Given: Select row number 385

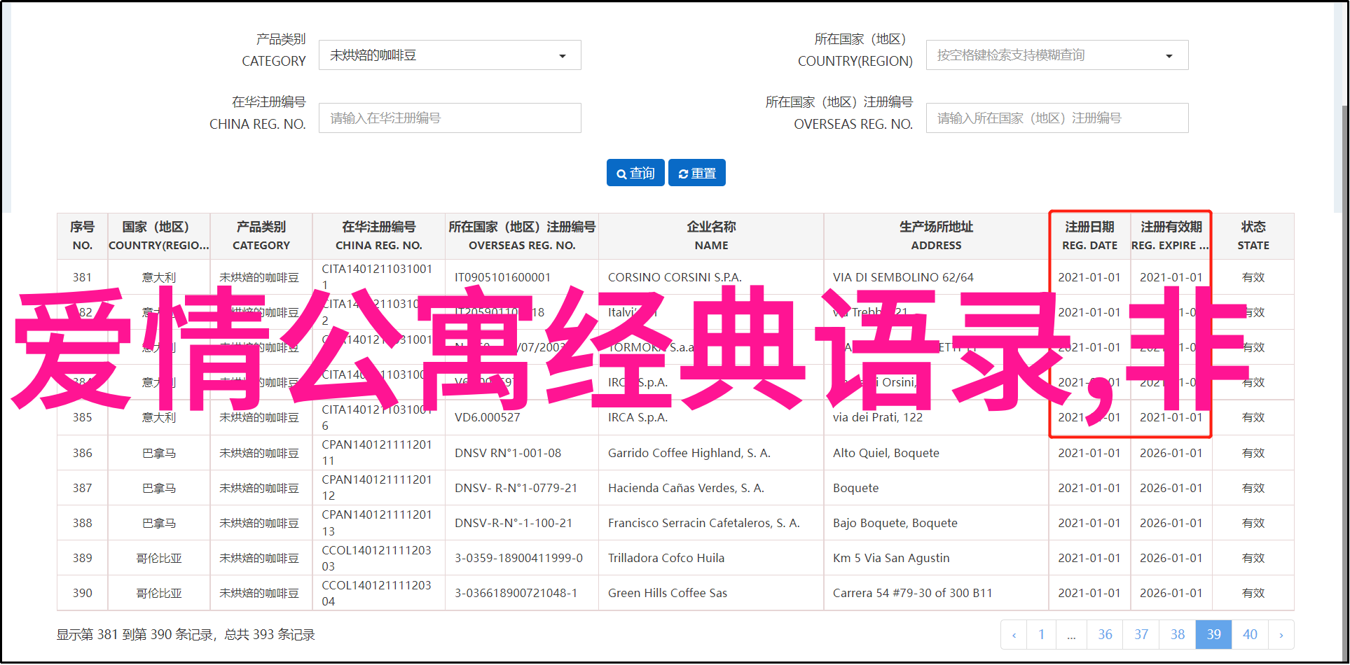Looking at the screenshot, I should tap(83, 418).
